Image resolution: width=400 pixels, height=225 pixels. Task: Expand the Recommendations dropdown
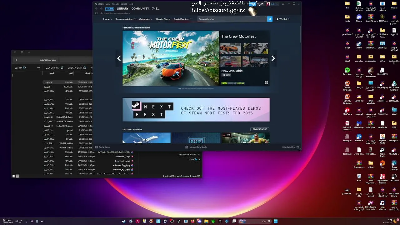125,19
